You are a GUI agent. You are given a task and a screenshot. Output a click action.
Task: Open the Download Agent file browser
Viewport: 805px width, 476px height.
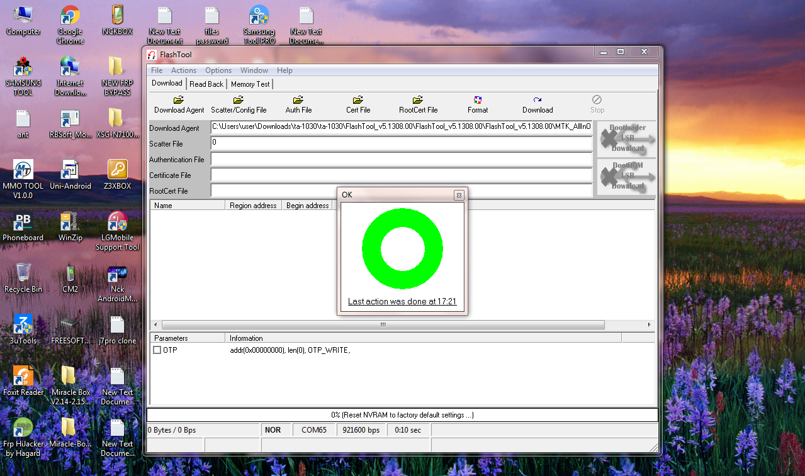pyautogui.click(x=179, y=104)
